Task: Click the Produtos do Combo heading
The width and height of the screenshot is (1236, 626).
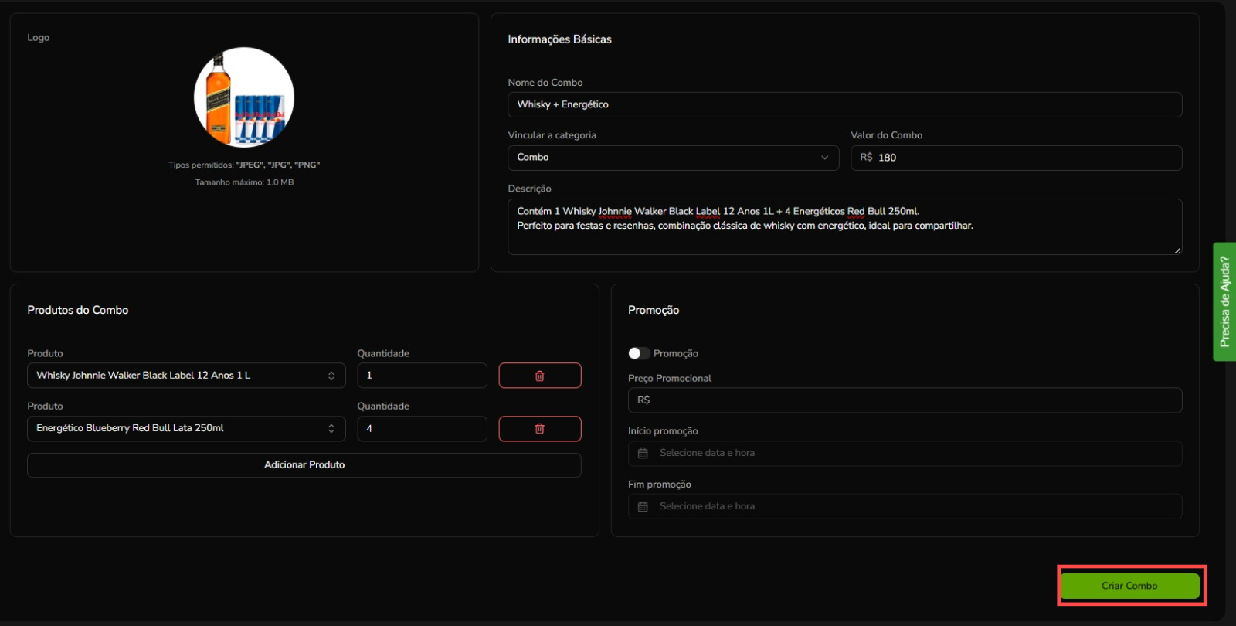Action: click(78, 310)
